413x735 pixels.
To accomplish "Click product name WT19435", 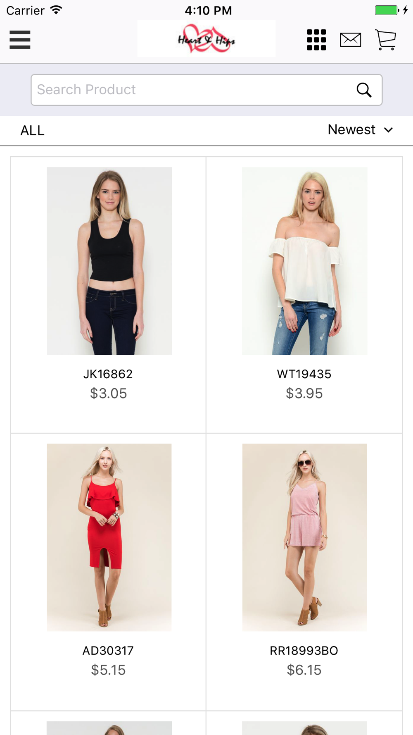I will [304, 374].
